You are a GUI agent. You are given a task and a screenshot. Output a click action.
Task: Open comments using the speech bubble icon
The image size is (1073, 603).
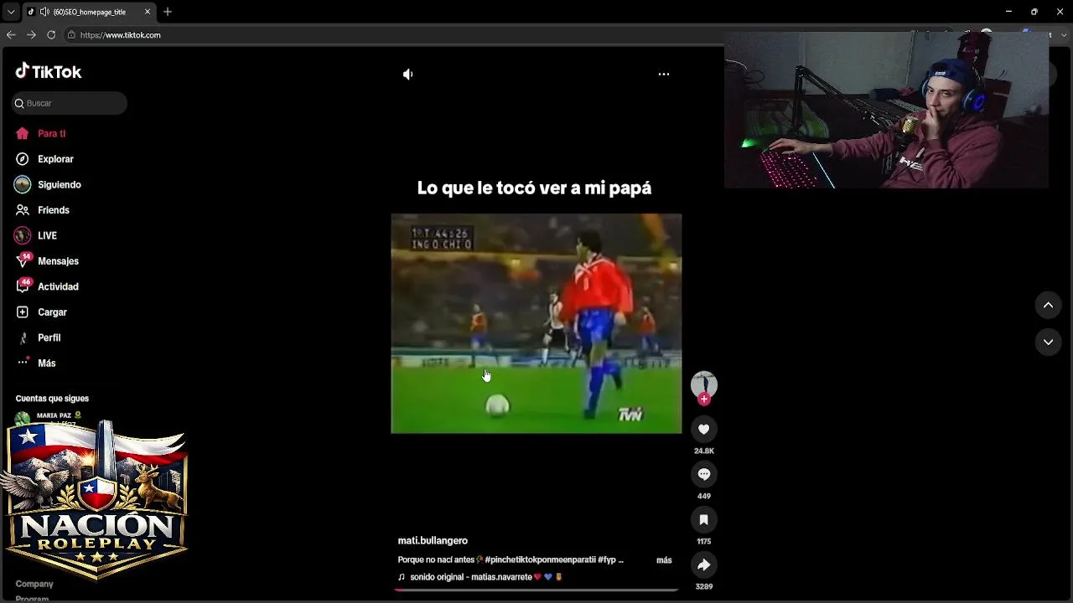point(704,474)
